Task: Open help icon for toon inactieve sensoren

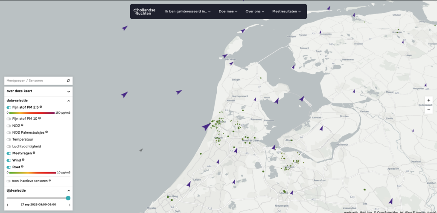Action: click(50, 180)
